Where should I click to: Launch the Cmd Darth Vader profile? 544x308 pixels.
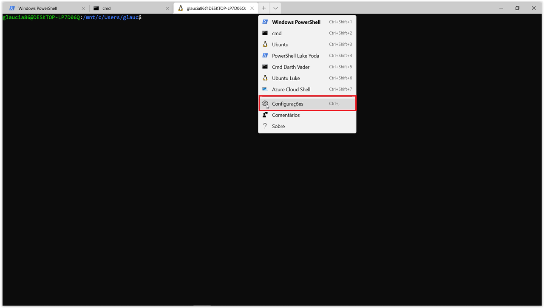pos(307,67)
